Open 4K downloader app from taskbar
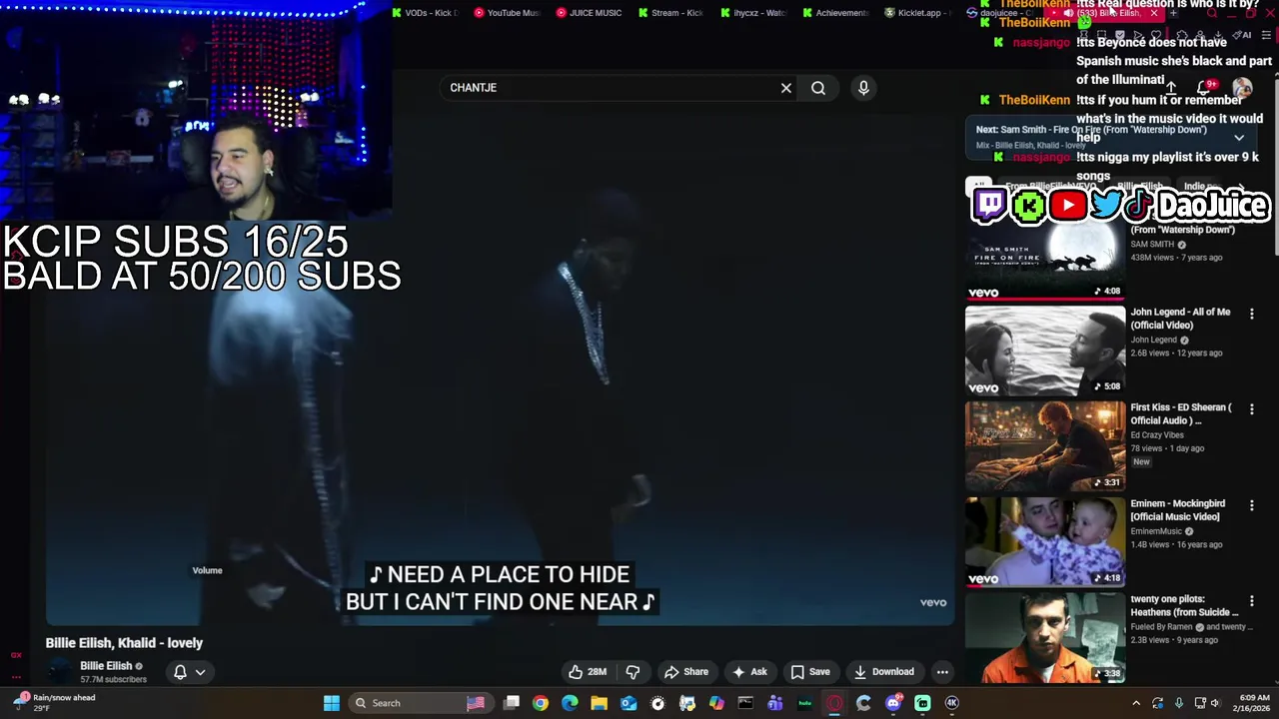The width and height of the screenshot is (1279, 719). click(952, 703)
